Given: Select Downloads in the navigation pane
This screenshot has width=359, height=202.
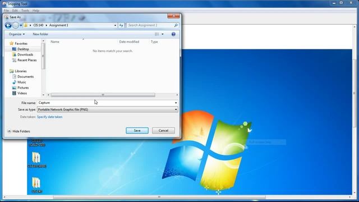Looking at the screenshot, I should tap(25, 54).
